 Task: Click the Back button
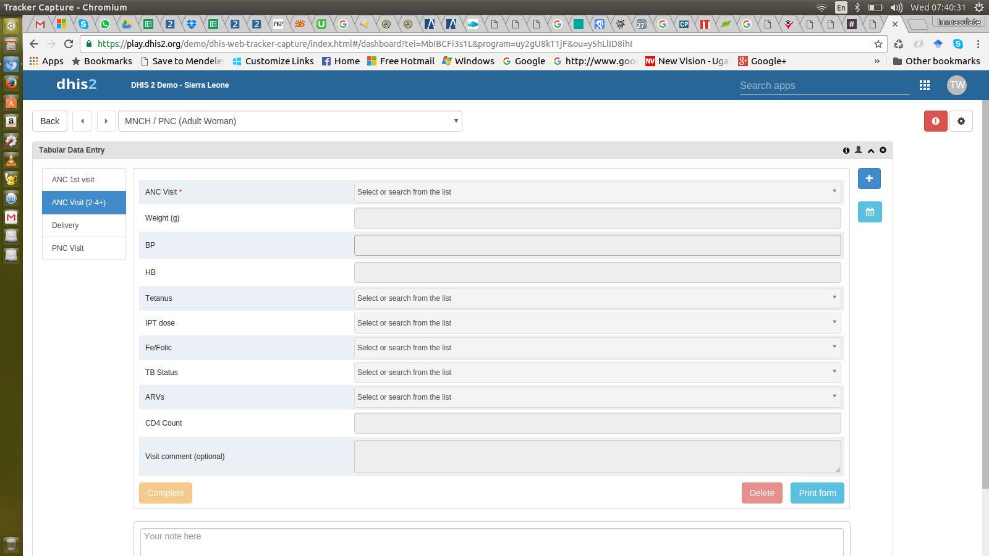click(x=49, y=121)
